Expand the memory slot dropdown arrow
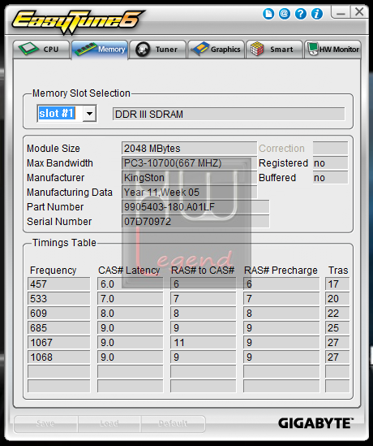The height and width of the screenshot is (446, 373). (x=89, y=114)
